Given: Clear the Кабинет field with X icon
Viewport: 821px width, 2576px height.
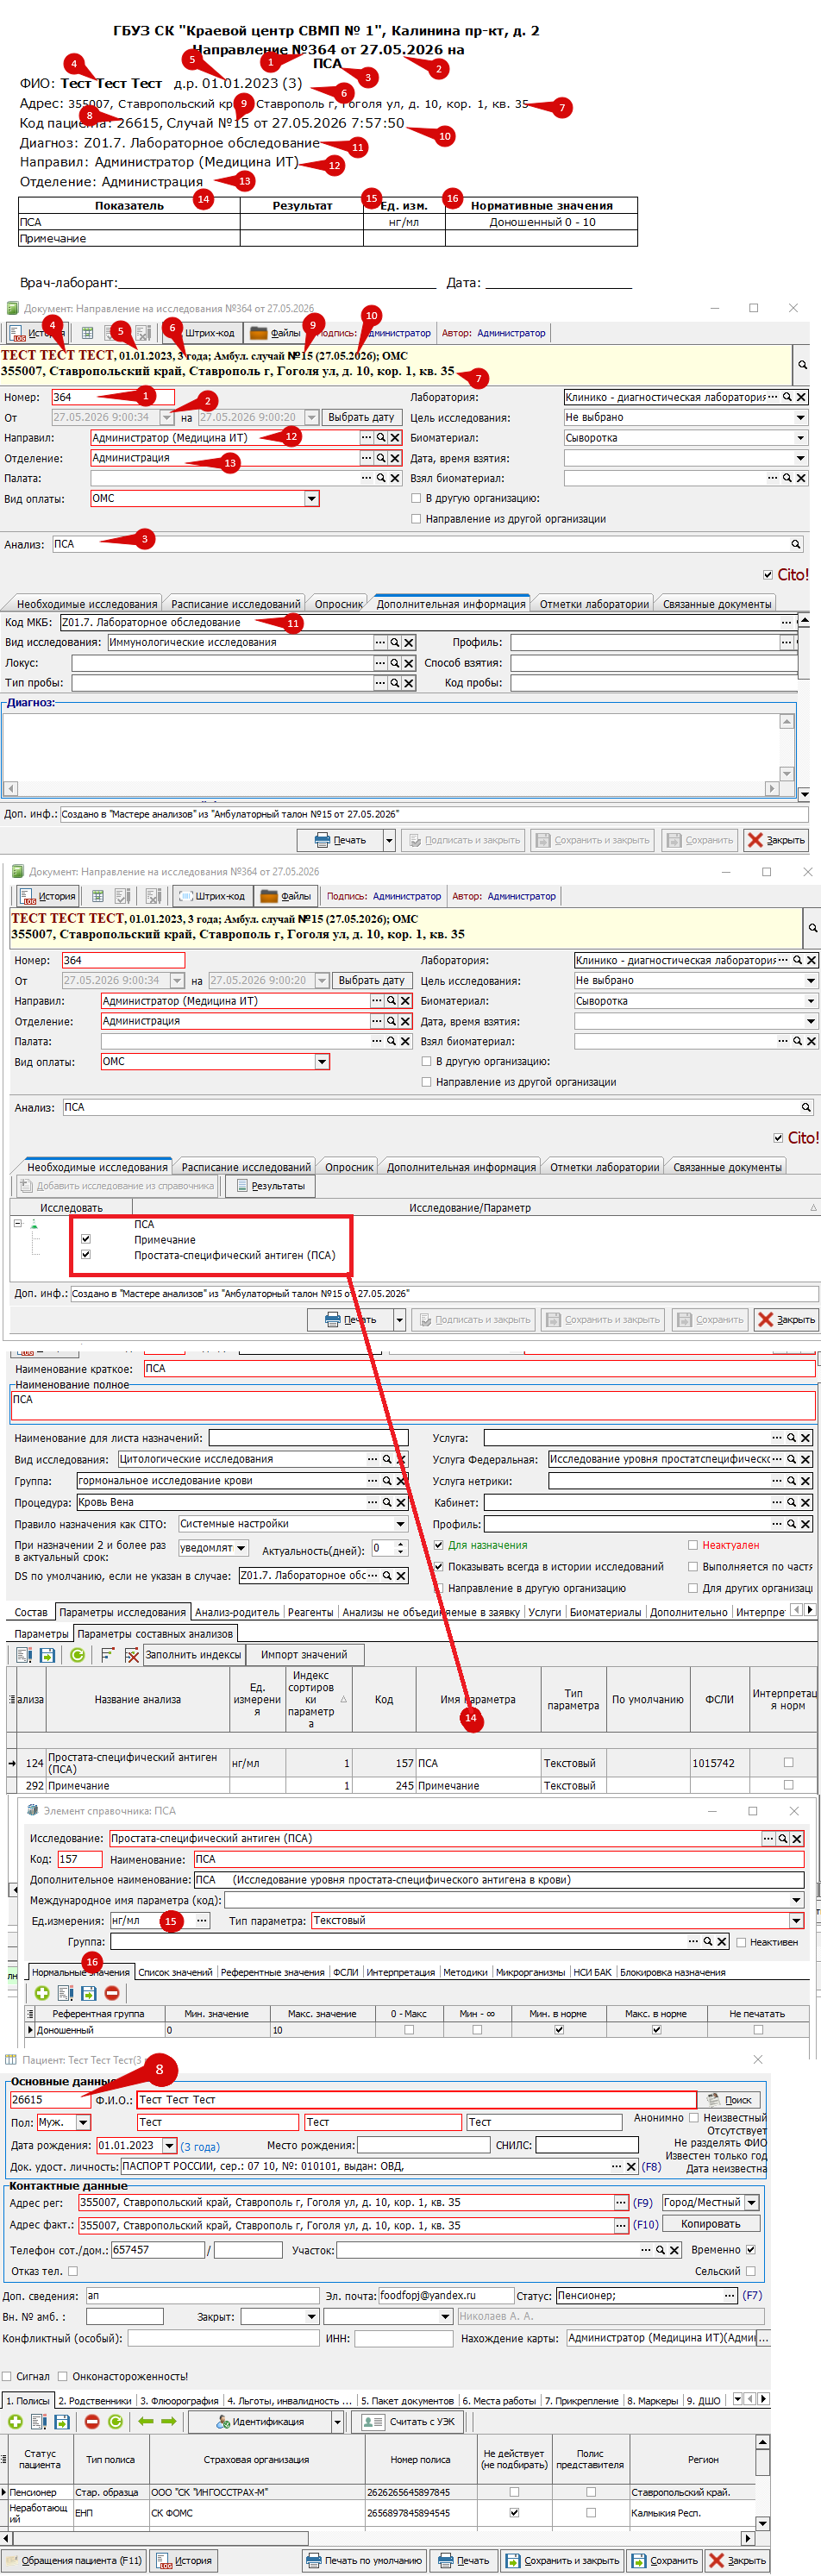Looking at the screenshot, I should pos(806,1502).
